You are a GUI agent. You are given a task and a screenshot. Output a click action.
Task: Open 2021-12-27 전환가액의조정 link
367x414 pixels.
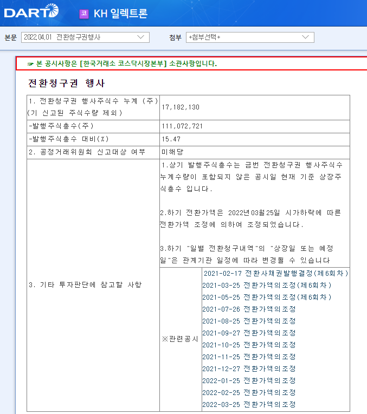coord(249,368)
